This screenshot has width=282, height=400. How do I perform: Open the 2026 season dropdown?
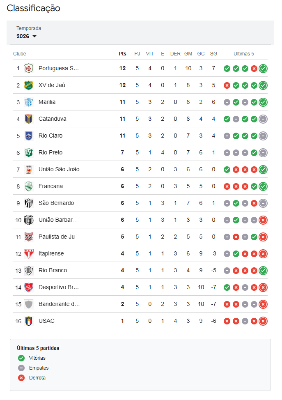[27, 36]
